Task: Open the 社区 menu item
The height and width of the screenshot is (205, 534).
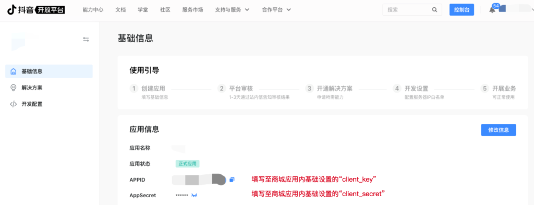Action: point(165,10)
